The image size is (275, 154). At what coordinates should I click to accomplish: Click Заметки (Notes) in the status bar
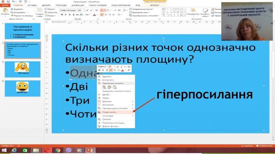247,146
